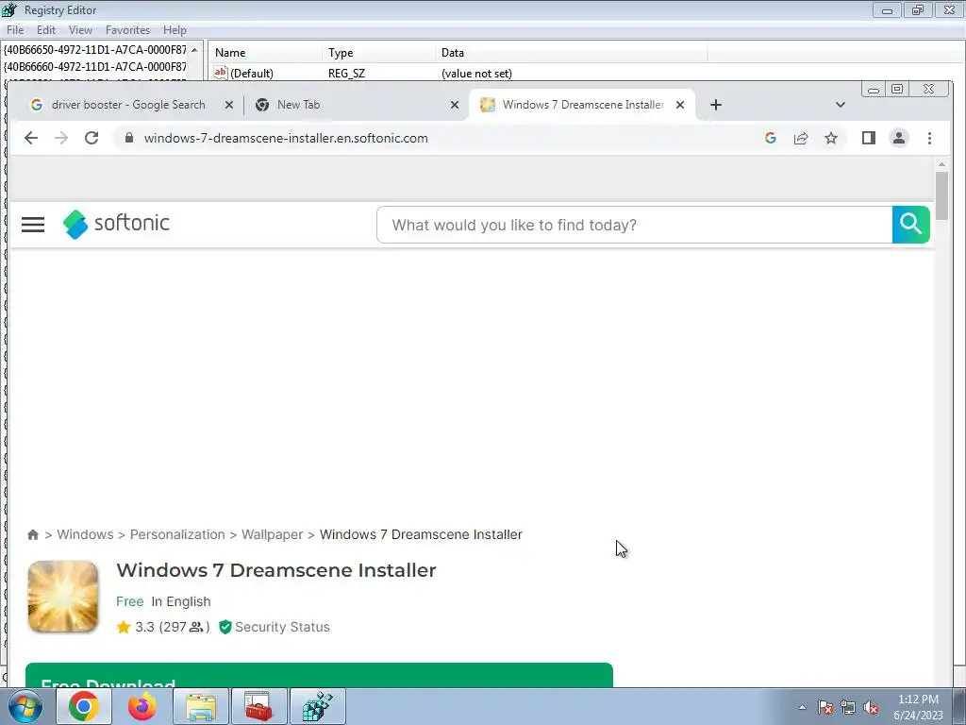Screen dimensions: 966x725
Task: Open Registry Editor File menu
Action: click(15, 29)
